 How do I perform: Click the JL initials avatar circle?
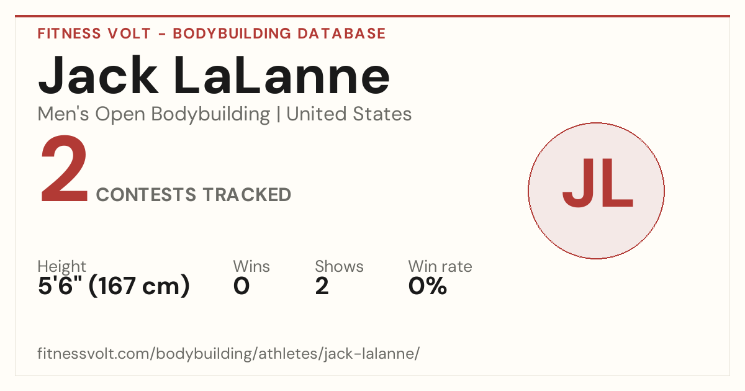[x=596, y=191]
